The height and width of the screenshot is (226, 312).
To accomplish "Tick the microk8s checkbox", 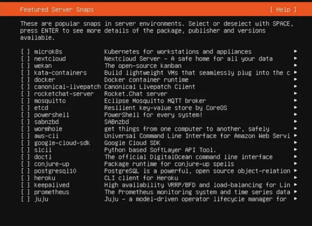I will click(25, 52).
